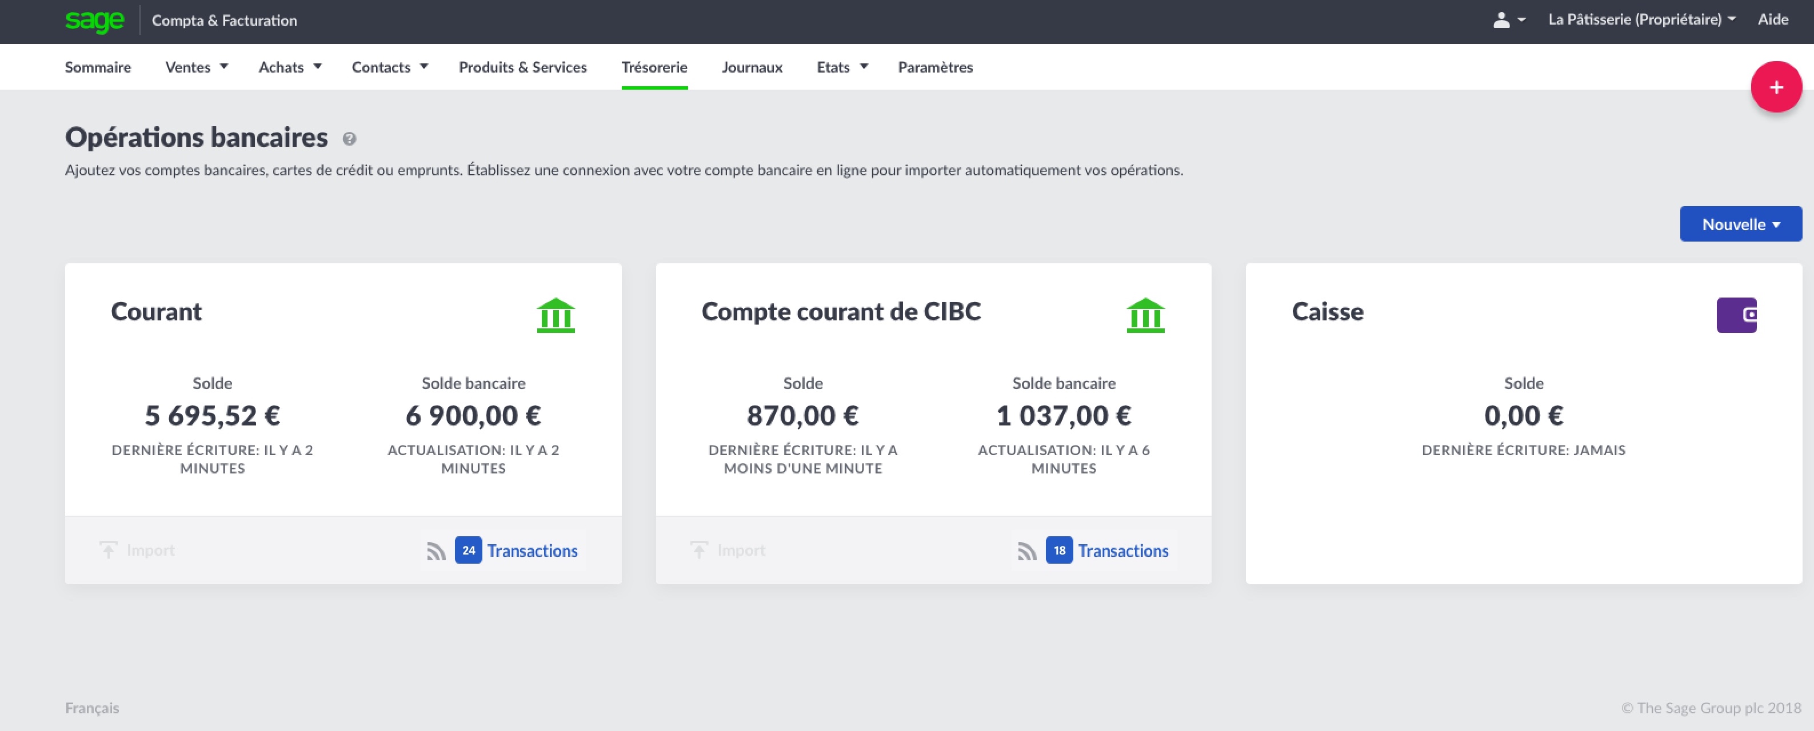Open the Nouvelle dropdown button
The image size is (1814, 731).
[1740, 224]
